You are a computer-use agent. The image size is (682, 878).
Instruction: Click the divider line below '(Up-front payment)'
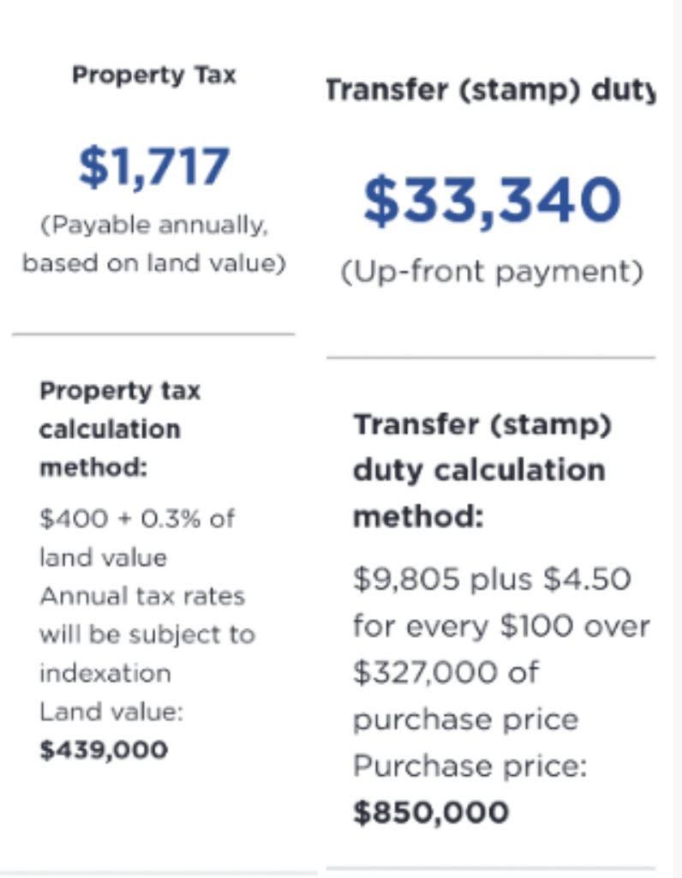491,358
